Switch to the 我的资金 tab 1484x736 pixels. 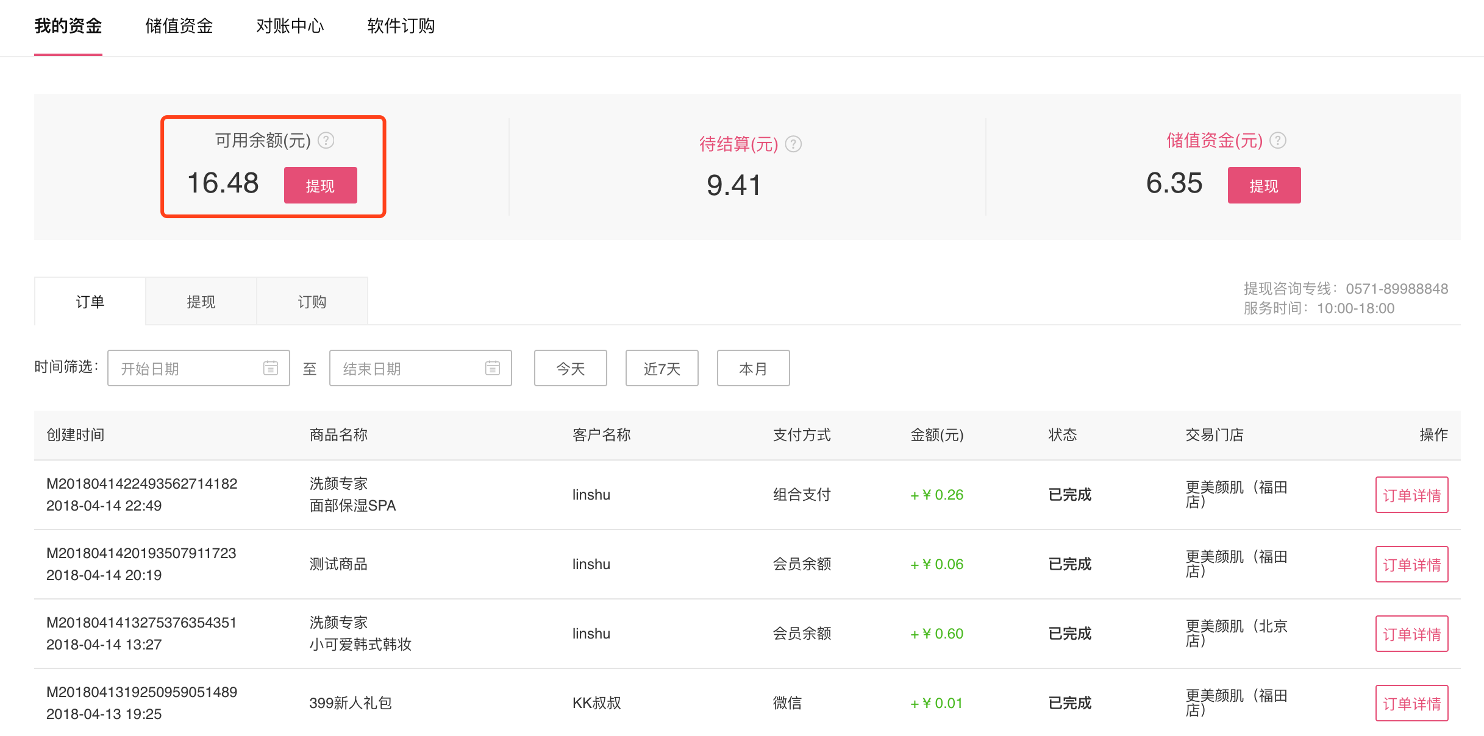click(x=68, y=26)
